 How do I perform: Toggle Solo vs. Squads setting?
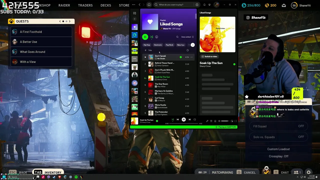click(x=278, y=137)
